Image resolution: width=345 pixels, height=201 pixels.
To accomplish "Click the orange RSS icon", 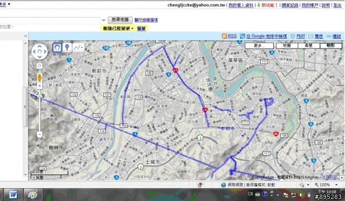I will (224, 36).
